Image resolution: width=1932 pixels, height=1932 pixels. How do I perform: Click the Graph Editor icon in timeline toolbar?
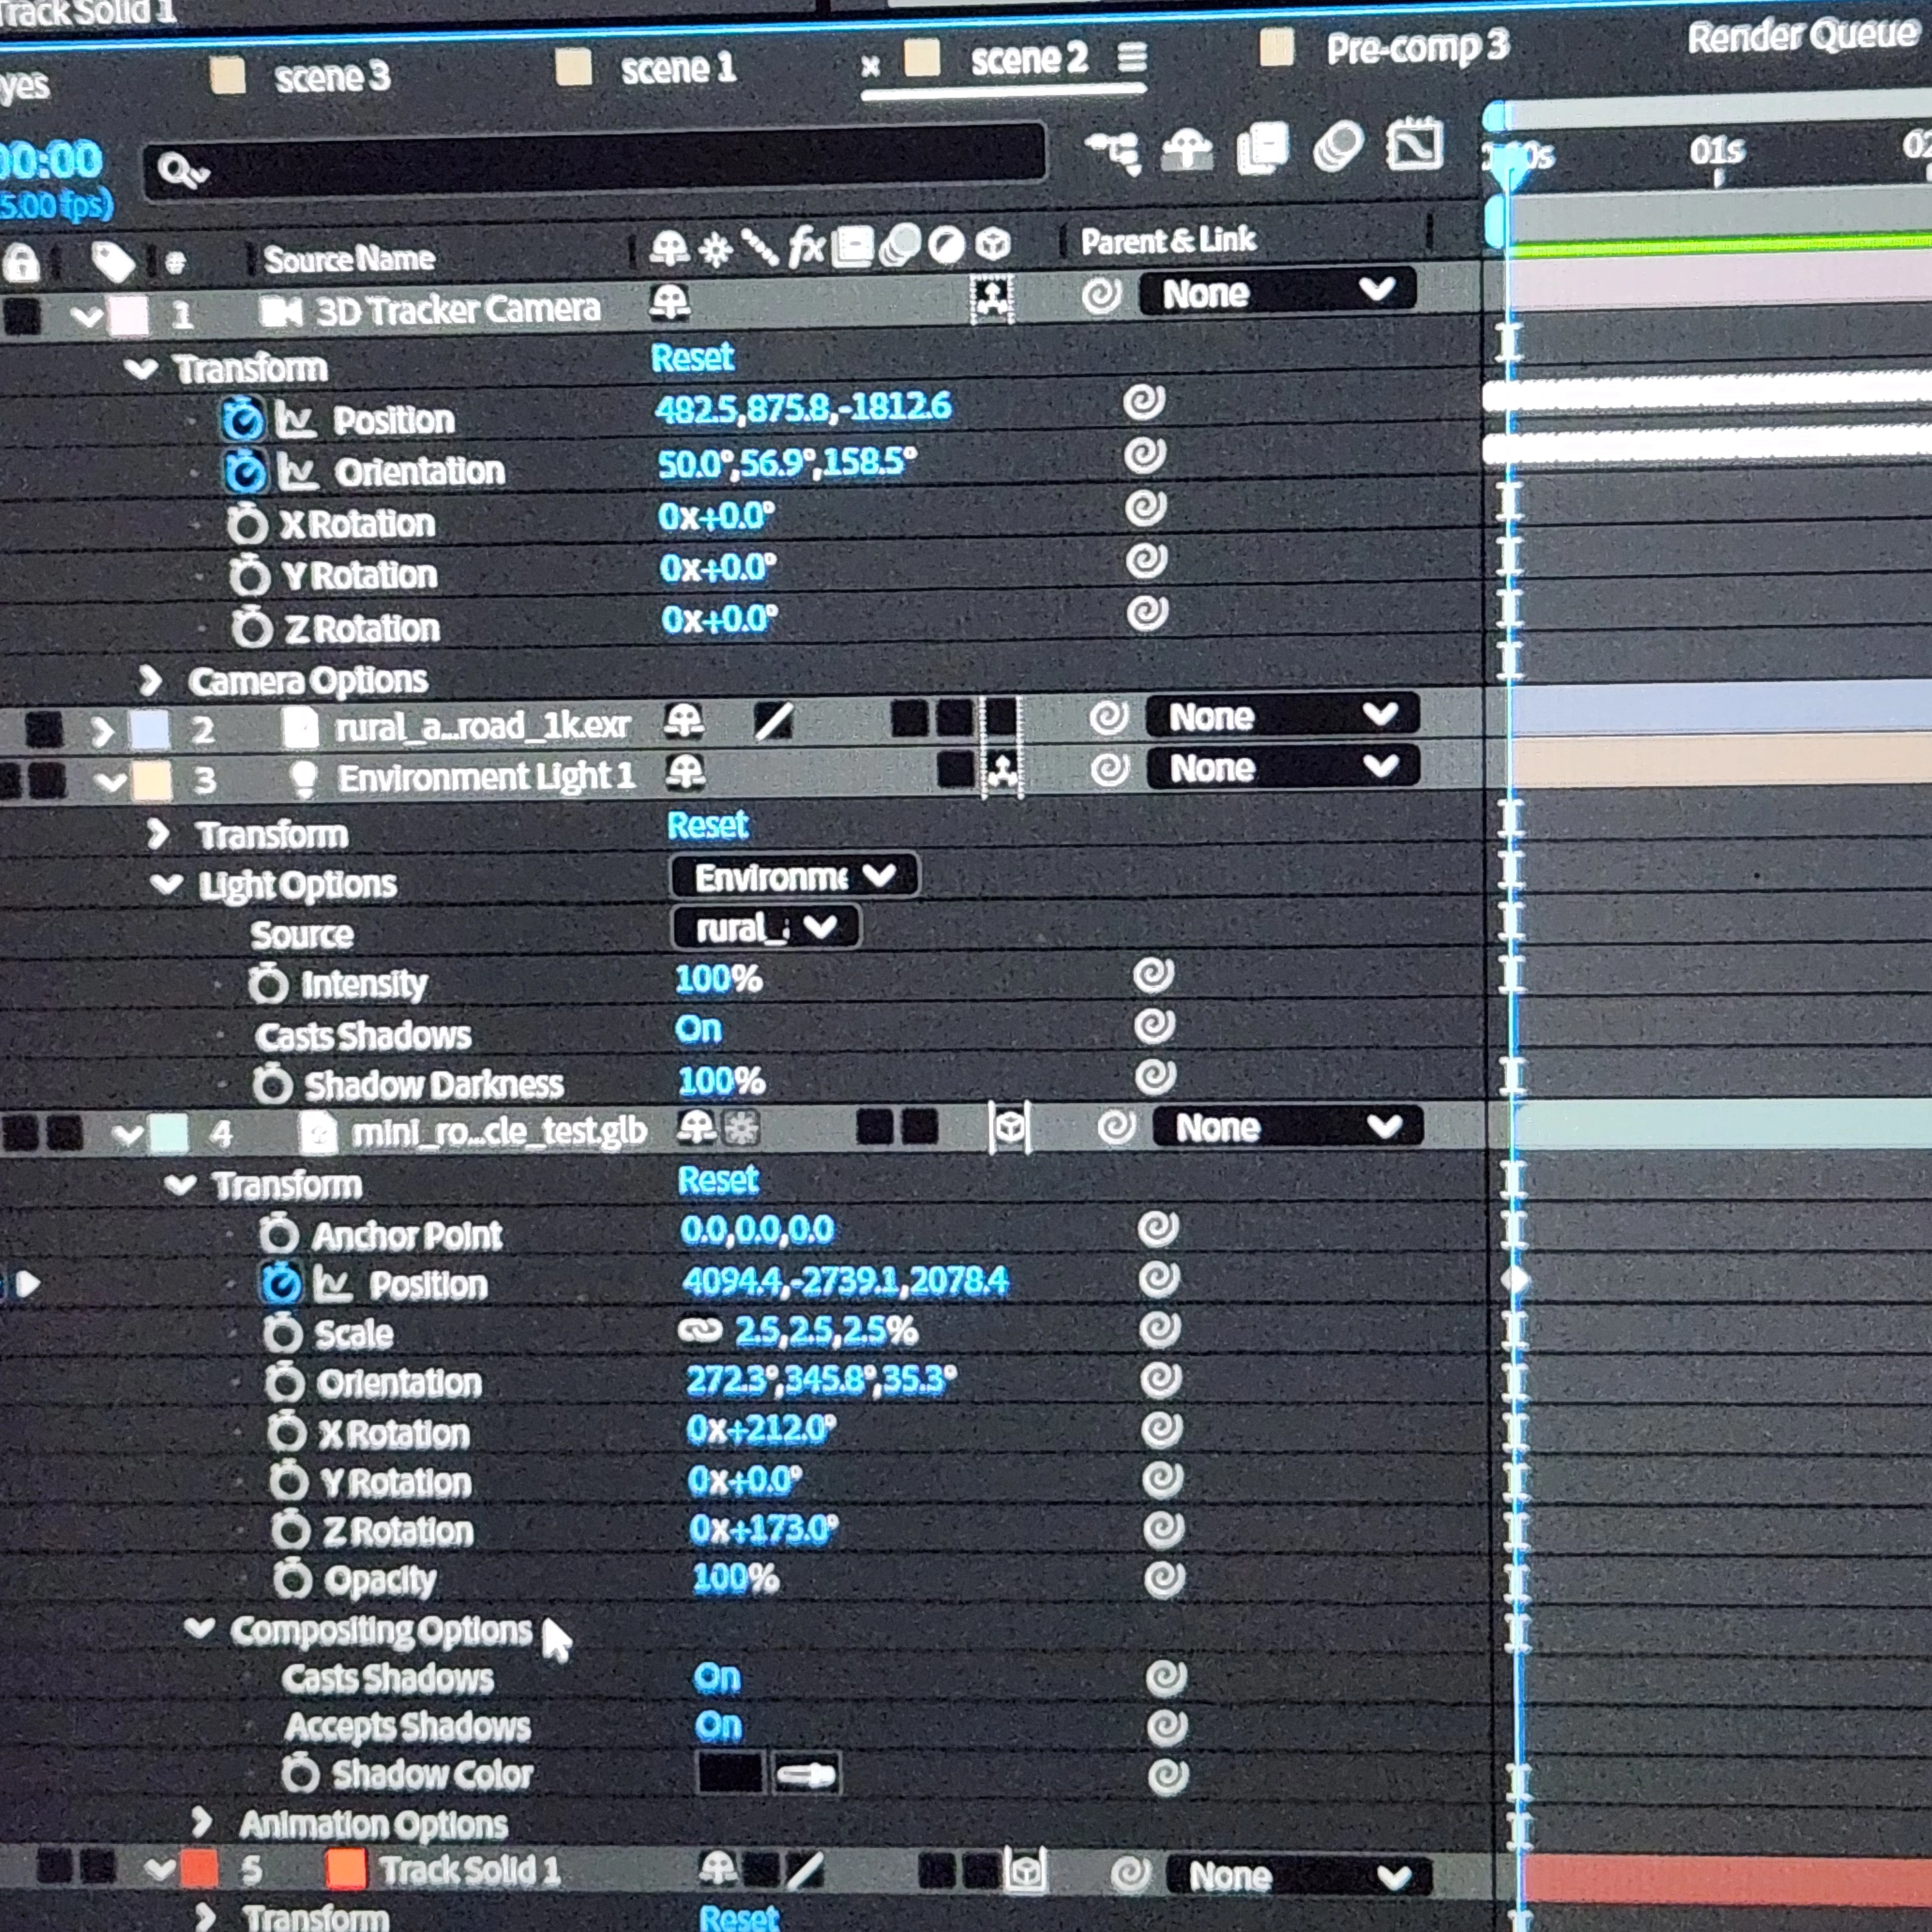tap(1414, 146)
